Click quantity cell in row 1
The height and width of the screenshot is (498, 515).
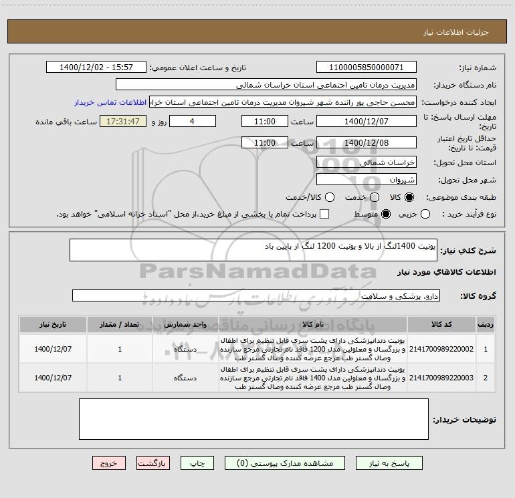tap(120, 349)
